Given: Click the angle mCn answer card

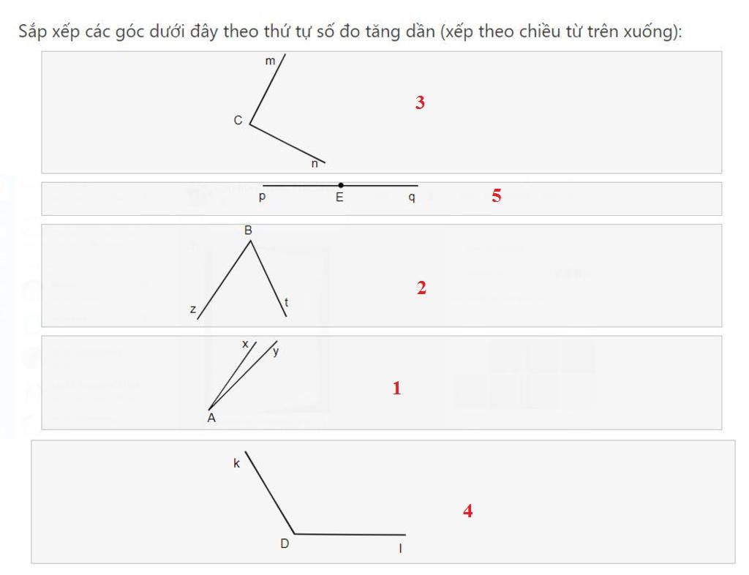Looking at the screenshot, I should pos(549,112).
